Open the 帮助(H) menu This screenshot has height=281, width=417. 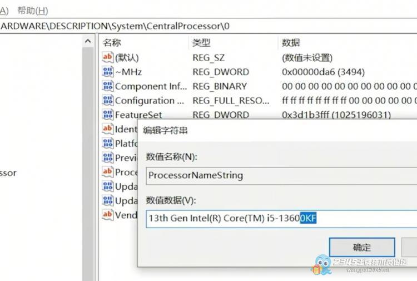click(33, 11)
